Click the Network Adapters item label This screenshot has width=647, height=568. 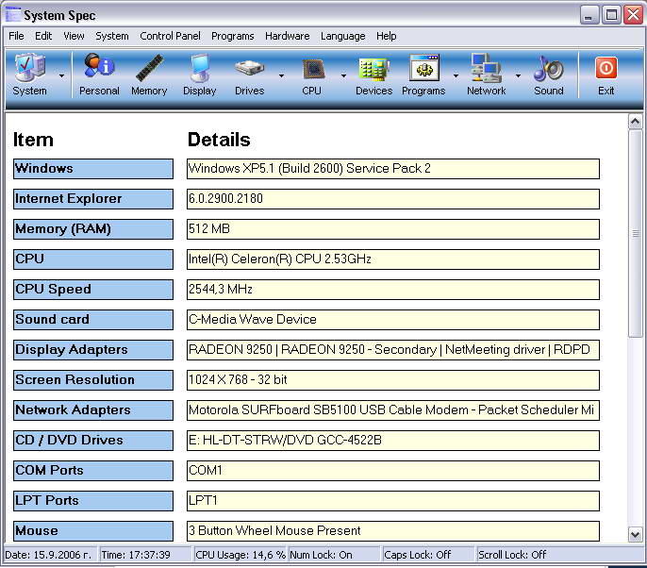pos(93,409)
